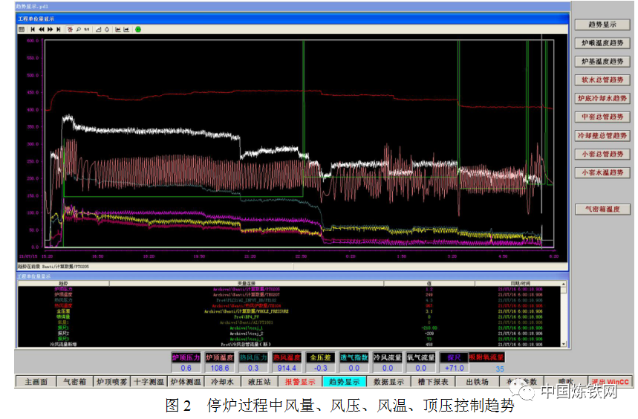Open 软水总管趋势 trend page
This screenshot has height=419, width=638.
[x=602, y=79]
